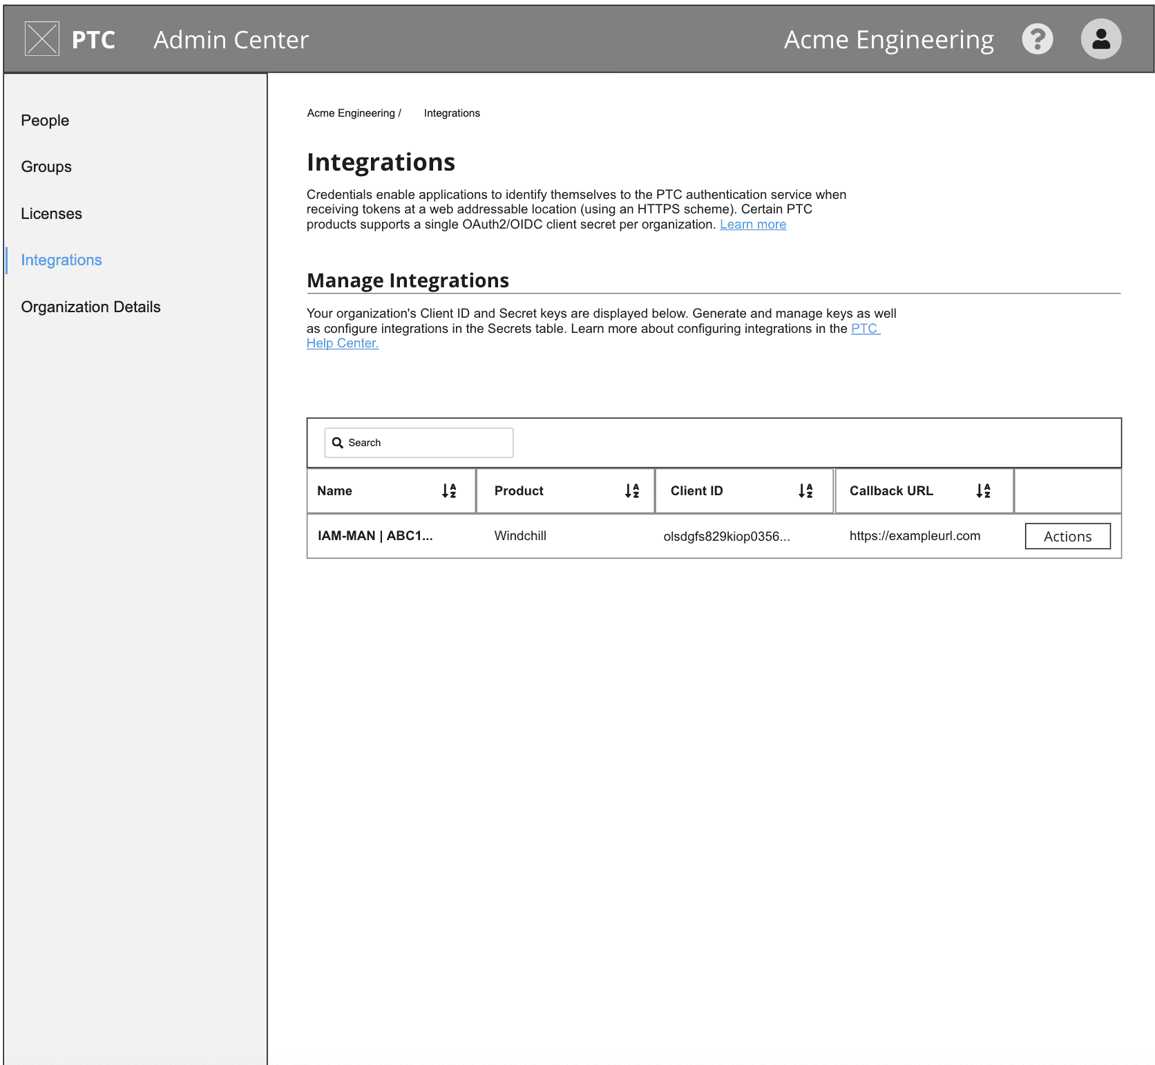Click the PTC logo placeholder icon

click(41, 39)
